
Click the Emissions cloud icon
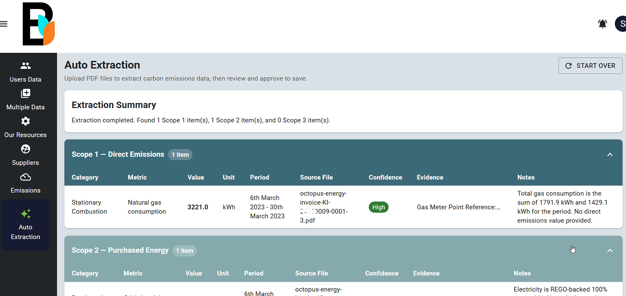point(26,177)
